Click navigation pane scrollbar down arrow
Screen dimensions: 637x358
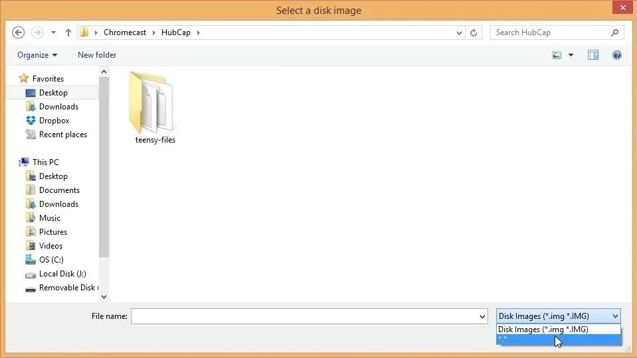(104, 297)
